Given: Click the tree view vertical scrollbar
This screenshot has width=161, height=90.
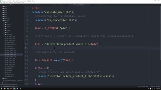Looking at the screenshot, I should point(23,51).
